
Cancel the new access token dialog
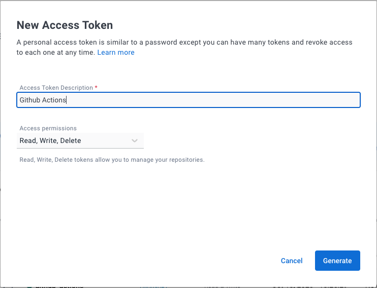click(x=292, y=261)
